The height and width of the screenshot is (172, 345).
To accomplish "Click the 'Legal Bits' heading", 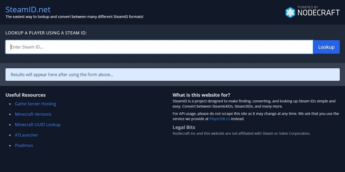I will [x=184, y=127].
